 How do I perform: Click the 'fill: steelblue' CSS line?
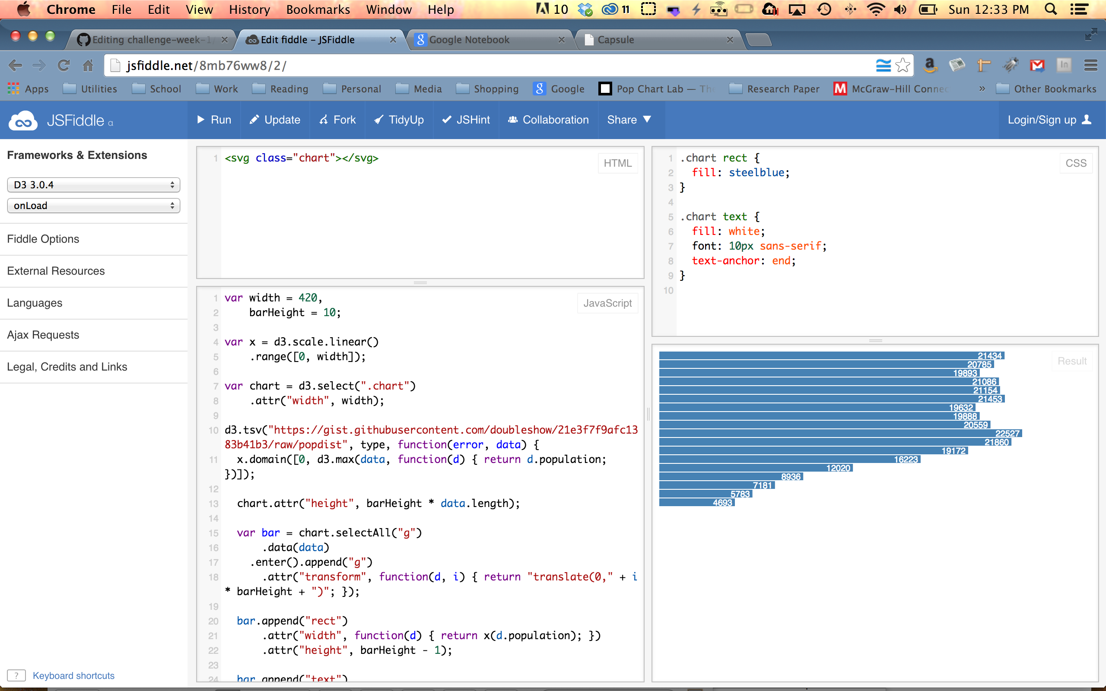[x=741, y=173]
